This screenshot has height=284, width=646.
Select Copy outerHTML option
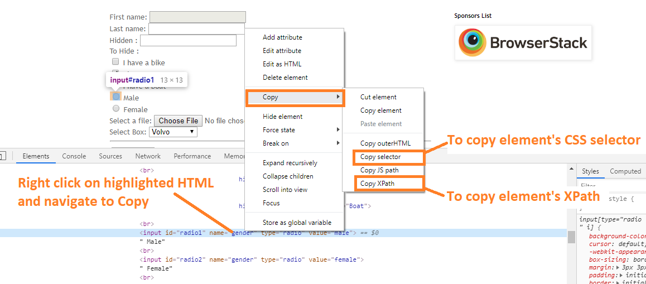[x=383, y=143]
